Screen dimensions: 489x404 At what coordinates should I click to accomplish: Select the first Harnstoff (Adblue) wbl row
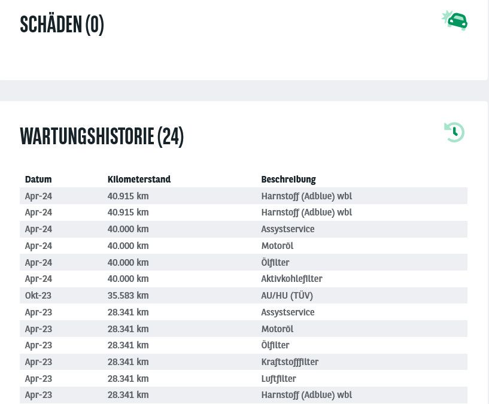pos(244,196)
